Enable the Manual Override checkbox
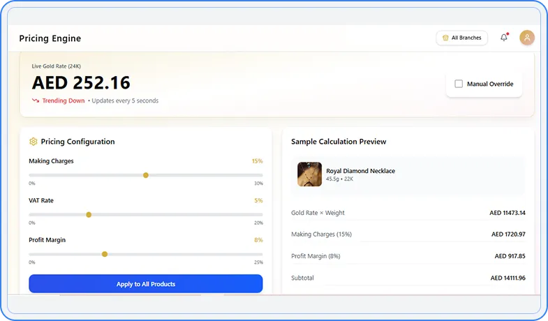Image resolution: width=548 pixels, height=321 pixels. [x=459, y=84]
